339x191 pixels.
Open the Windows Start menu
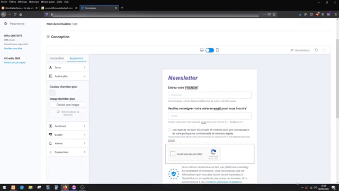4,187
